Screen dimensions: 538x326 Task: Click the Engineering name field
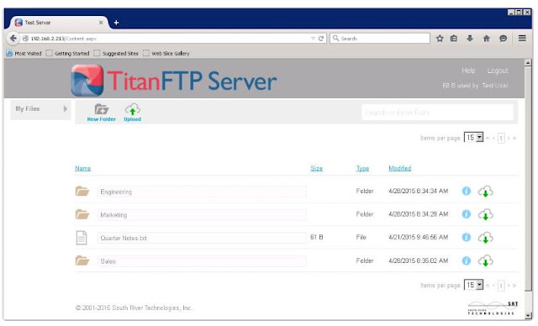tap(202, 192)
